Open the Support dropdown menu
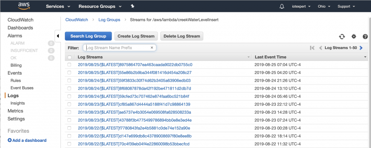371x148 pixels. pos(346,7)
